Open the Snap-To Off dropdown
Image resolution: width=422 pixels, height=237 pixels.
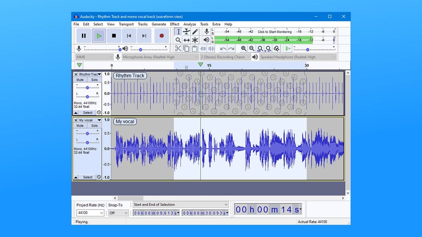pos(119,213)
